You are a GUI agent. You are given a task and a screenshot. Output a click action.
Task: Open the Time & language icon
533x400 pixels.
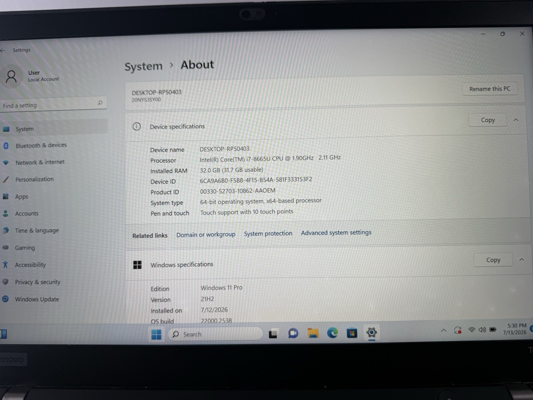tap(6, 230)
